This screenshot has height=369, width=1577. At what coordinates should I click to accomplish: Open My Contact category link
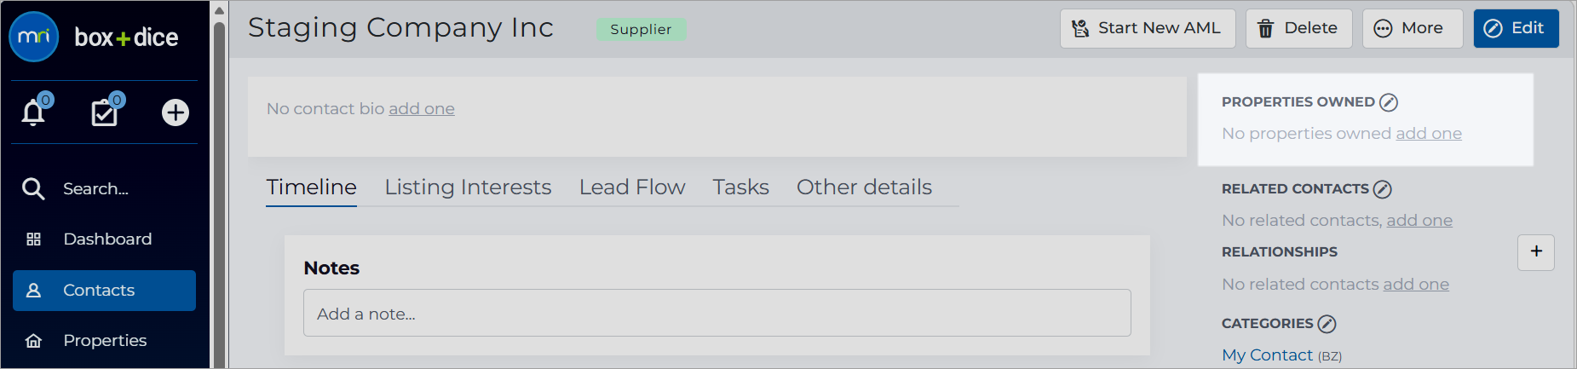click(1268, 355)
